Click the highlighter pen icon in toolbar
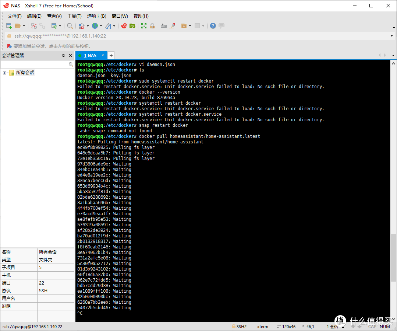This screenshot has width=397, height=331. click(172, 26)
